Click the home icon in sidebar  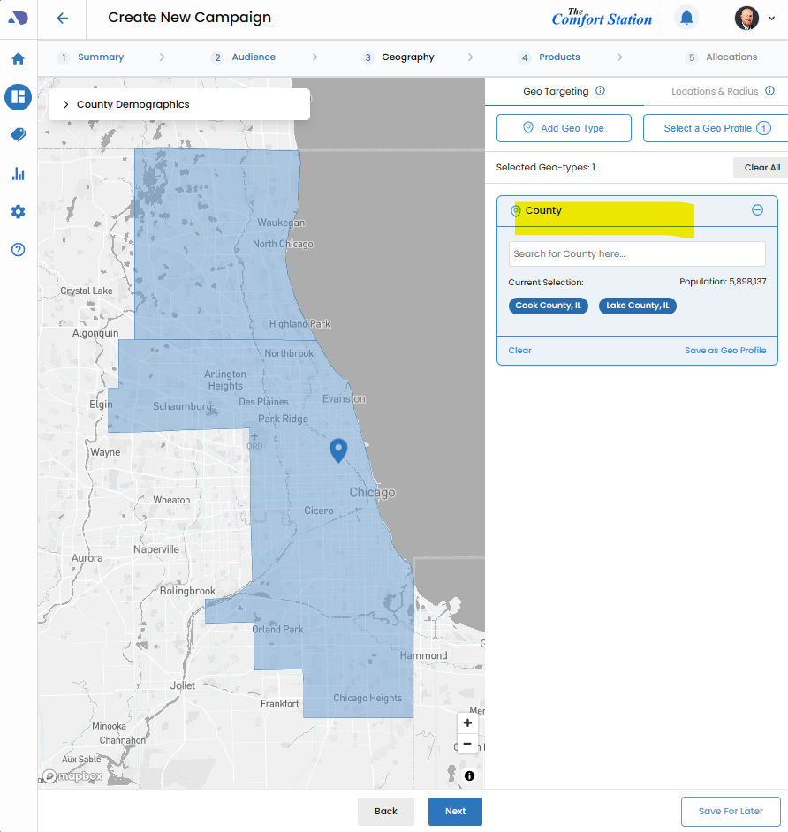pos(18,59)
